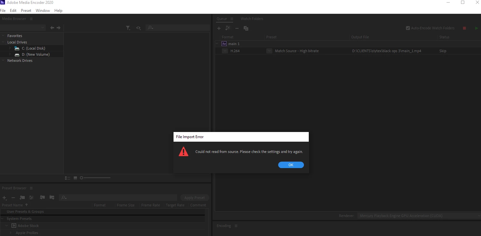Open the Edit menu

(x=13, y=11)
